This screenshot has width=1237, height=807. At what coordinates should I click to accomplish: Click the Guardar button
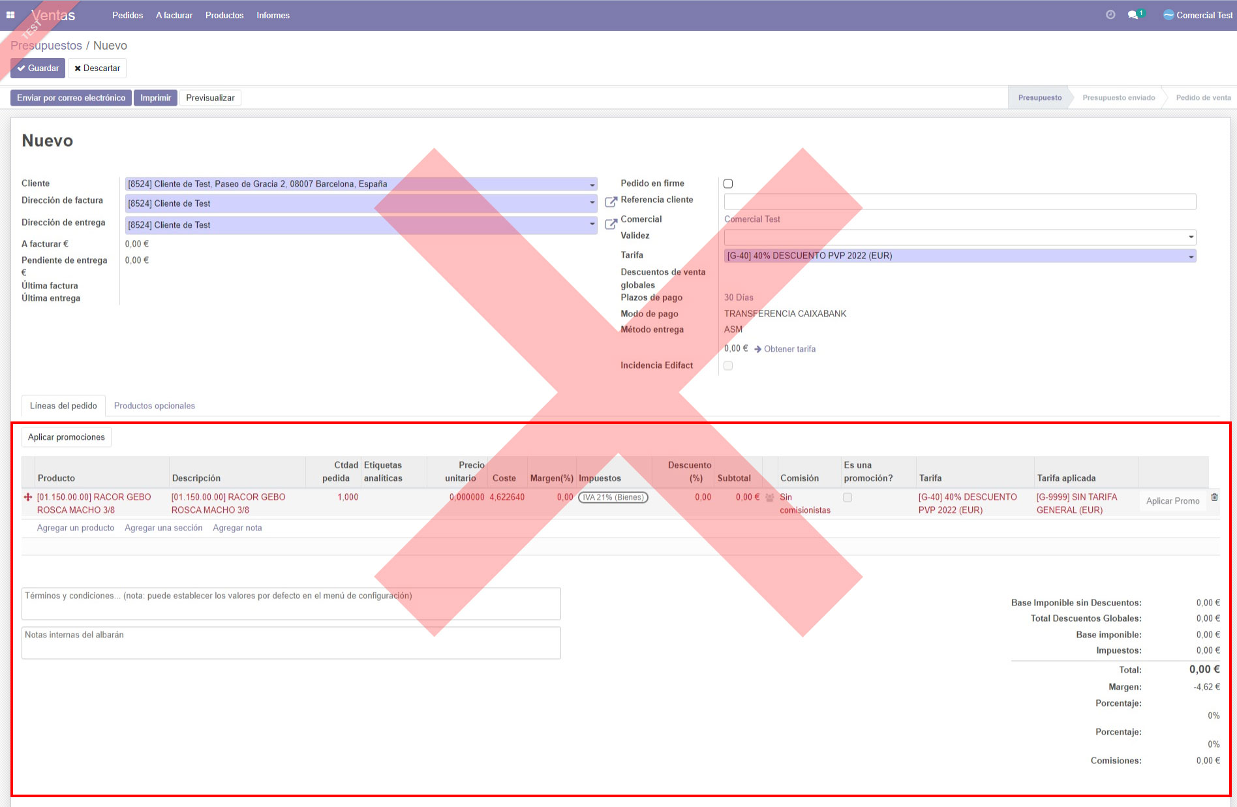click(x=38, y=69)
